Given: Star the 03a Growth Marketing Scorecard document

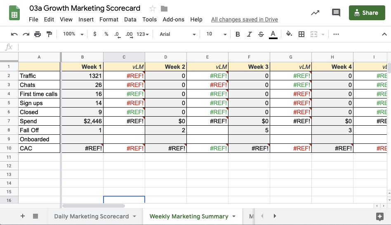Looking at the screenshot, I should pyautogui.click(x=152, y=9).
